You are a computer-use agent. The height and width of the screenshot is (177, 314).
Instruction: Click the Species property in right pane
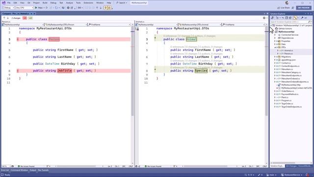point(201,71)
